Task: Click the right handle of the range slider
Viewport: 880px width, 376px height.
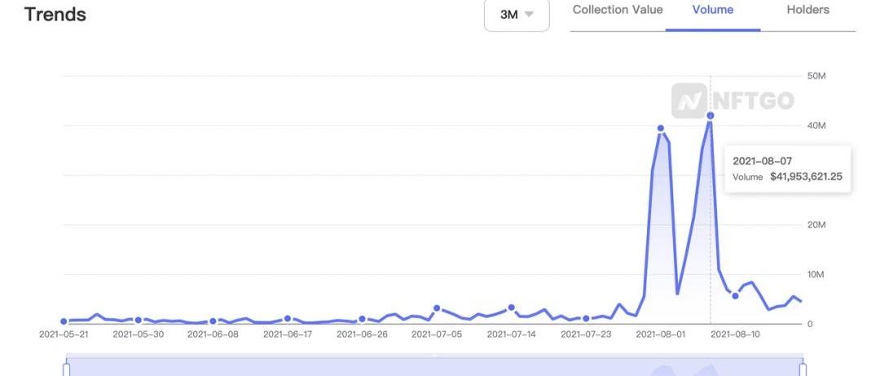Action: point(803,369)
